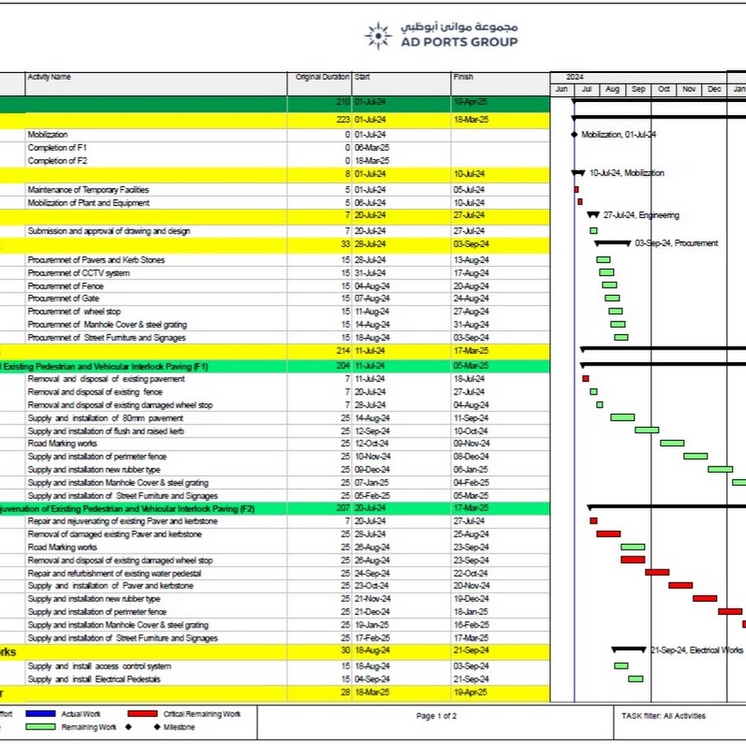Click duration 223 in the yellow summary row
Screen dimensions: 746x746
click(343, 120)
